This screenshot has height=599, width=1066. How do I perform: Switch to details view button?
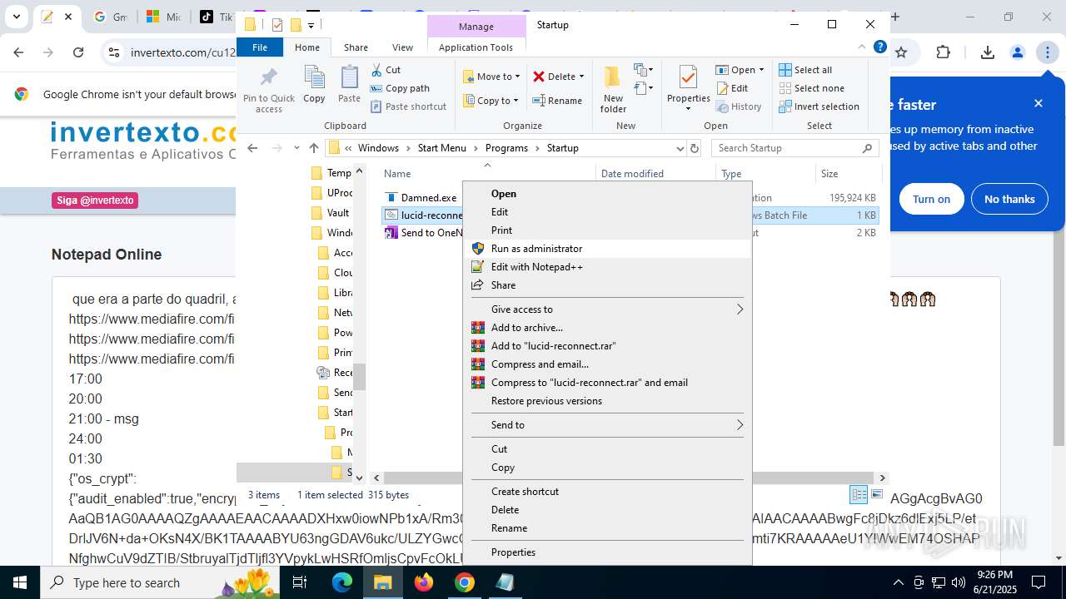(859, 495)
